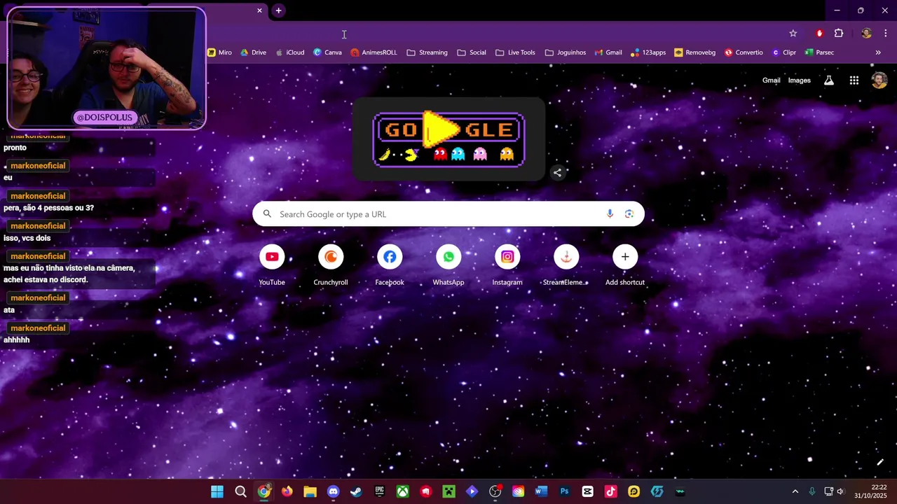Share the Google Doodle
This screenshot has height=504, width=897.
coord(557,172)
